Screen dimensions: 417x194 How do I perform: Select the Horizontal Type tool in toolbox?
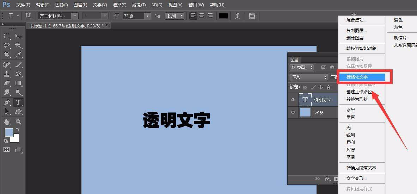[x=18, y=102]
